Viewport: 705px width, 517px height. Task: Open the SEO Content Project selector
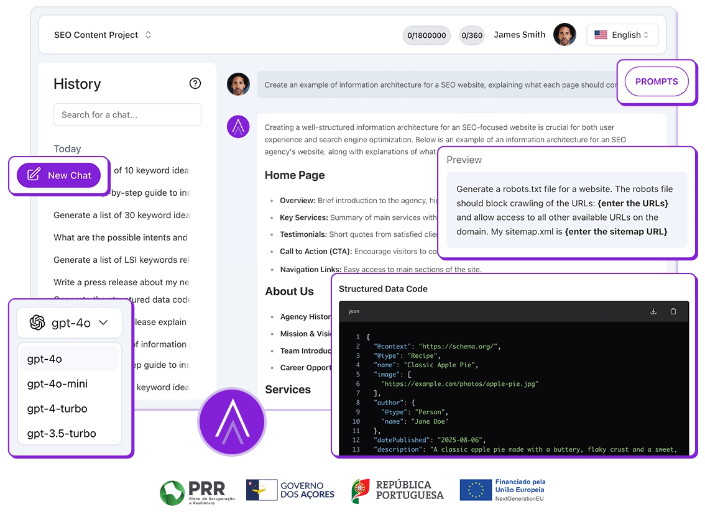pos(103,35)
